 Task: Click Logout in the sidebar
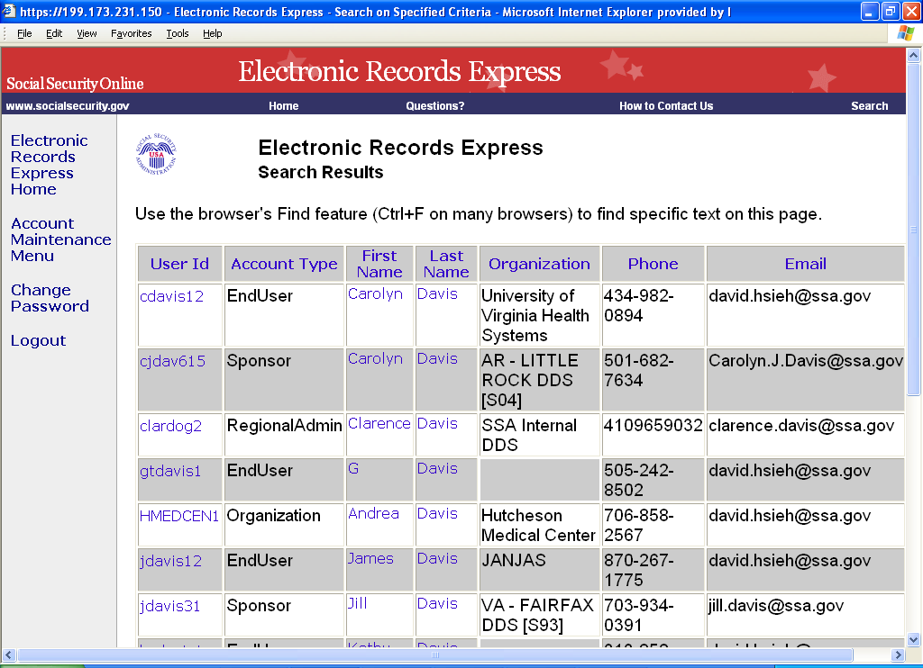38,340
